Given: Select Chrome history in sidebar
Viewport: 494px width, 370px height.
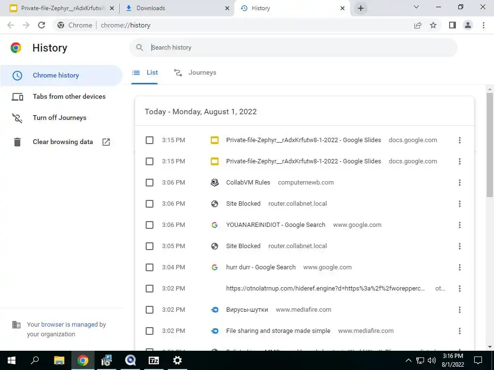Looking at the screenshot, I should pos(61,76).
